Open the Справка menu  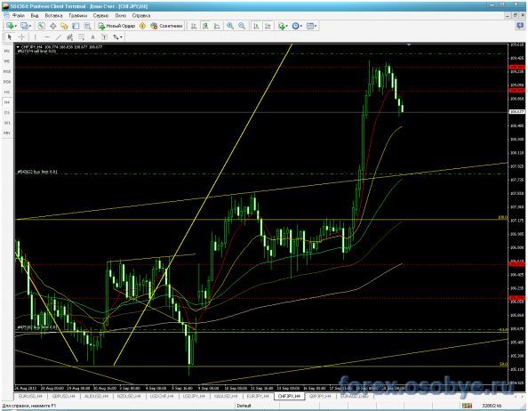coord(141,15)
